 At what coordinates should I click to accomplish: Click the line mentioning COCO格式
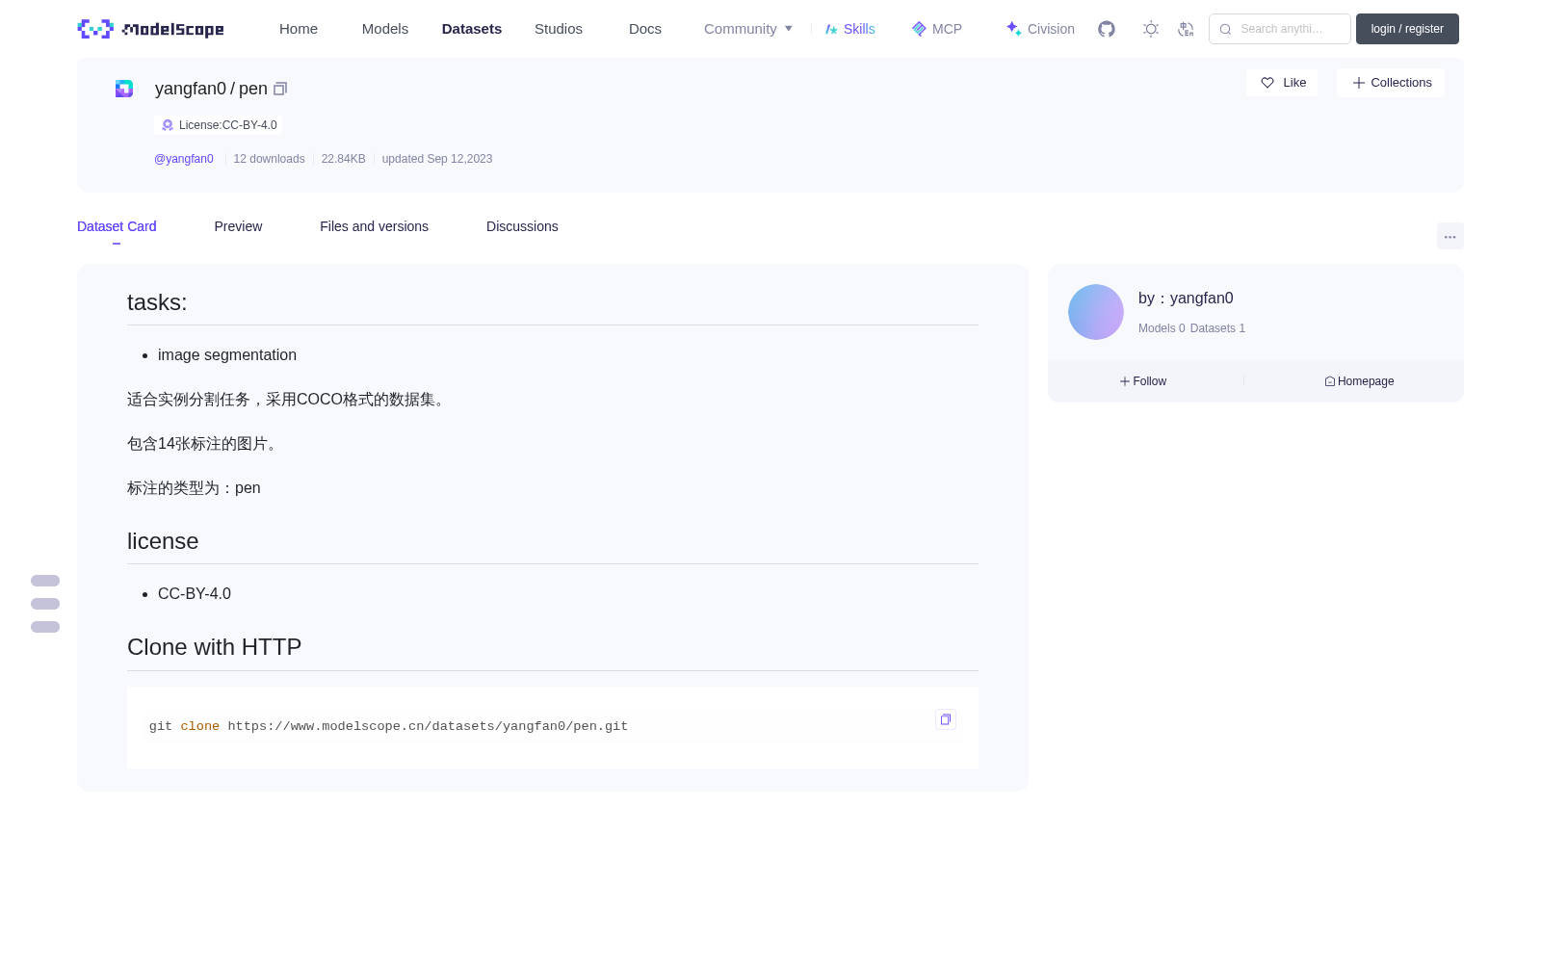(x=289, y=400)
